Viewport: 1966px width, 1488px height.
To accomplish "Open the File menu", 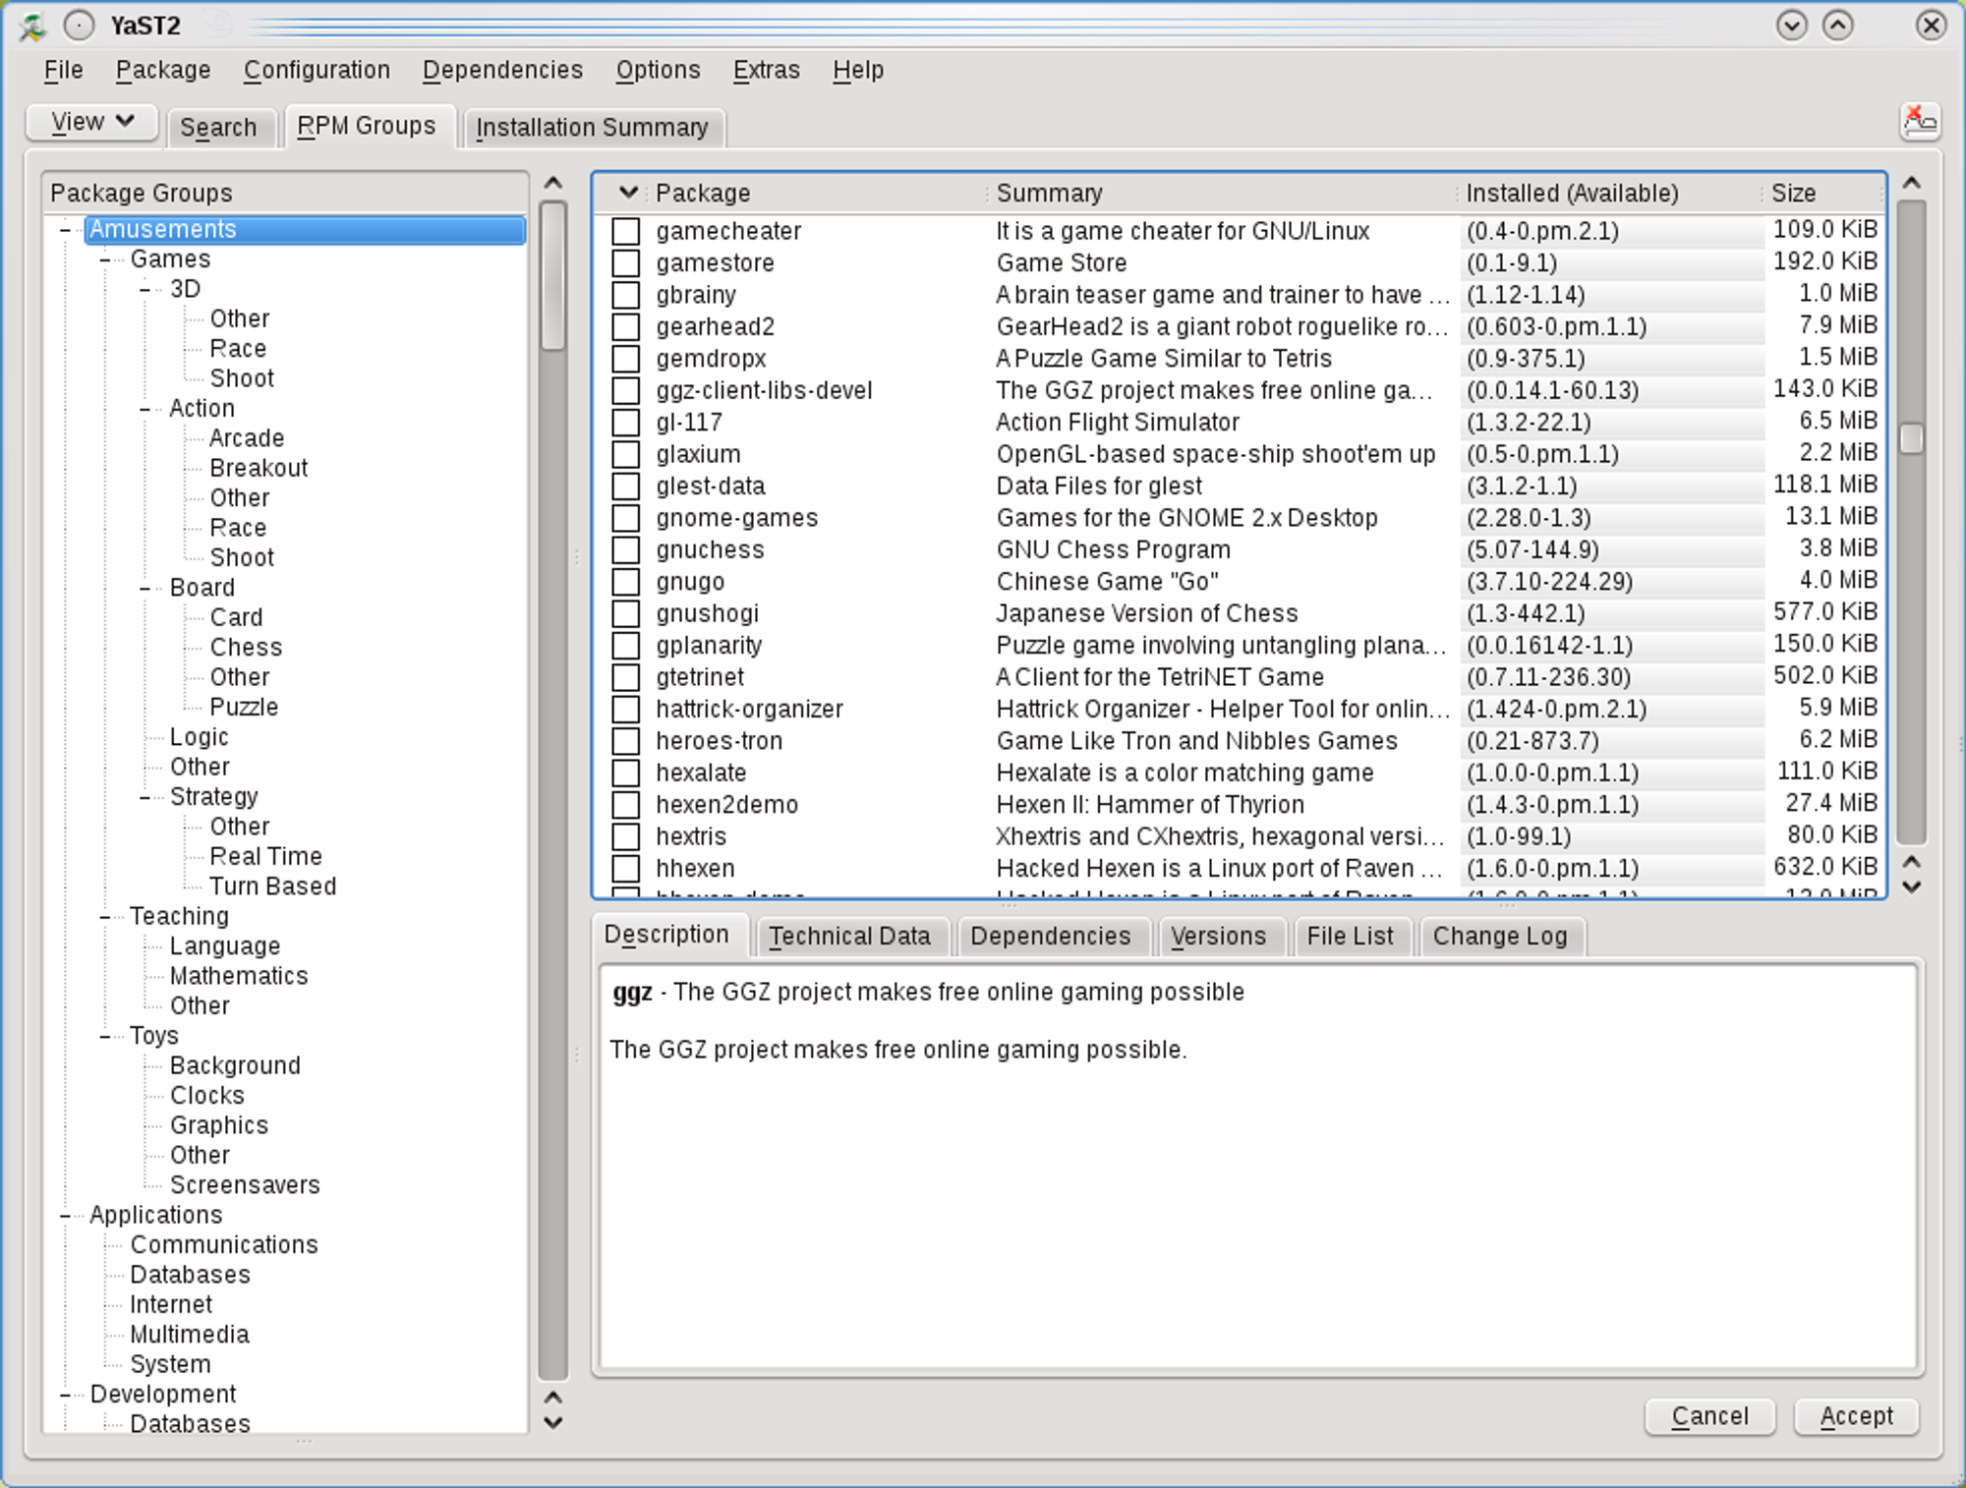I will pos(64,71).
